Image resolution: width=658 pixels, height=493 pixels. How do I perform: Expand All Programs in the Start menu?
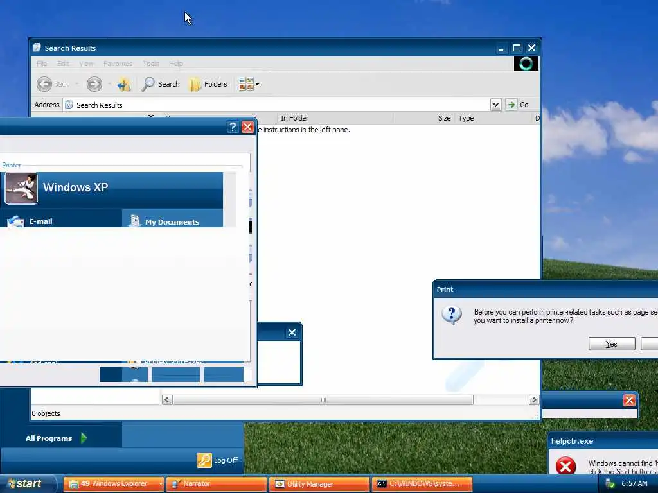coord(57,438)
